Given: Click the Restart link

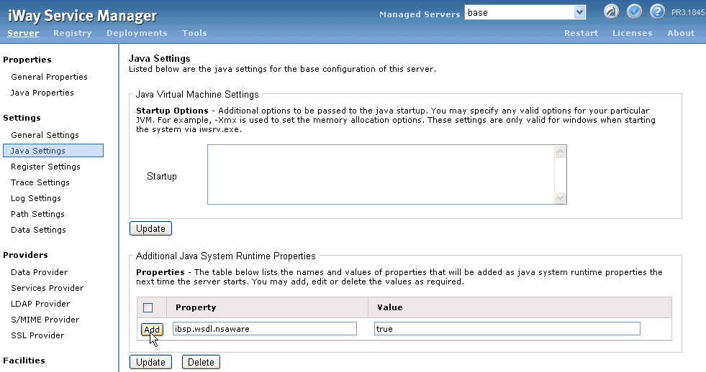Looking at the screenshot, I should (581, 33).
